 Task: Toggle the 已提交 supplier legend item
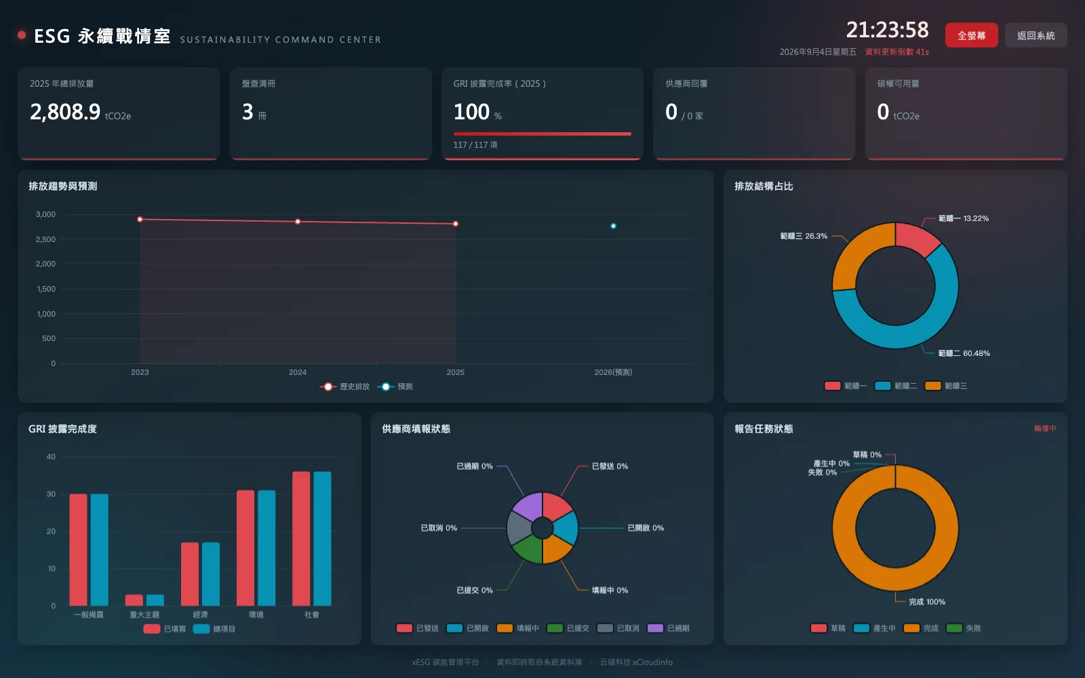pyautogui.click(x=568, y=628)
